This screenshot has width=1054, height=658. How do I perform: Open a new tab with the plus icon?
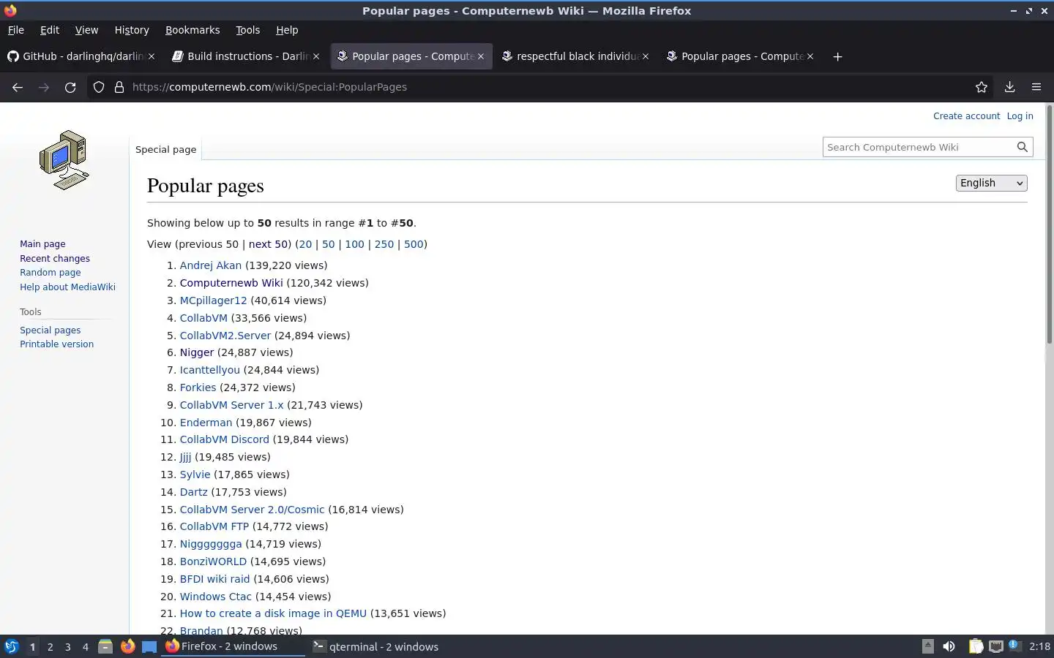point(837,56)
